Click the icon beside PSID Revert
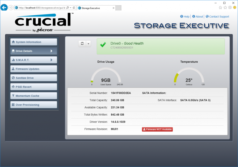Image resolution: width=238 pixels, height=167 pixels. (x=13, y=87)
